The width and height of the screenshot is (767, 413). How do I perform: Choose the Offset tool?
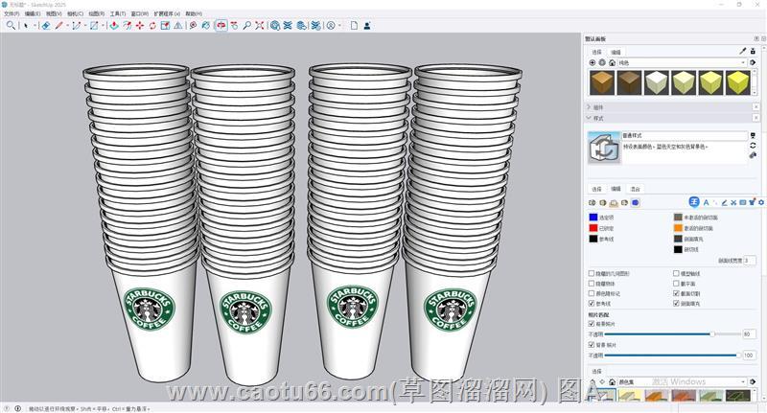click(x=128, y=26)
